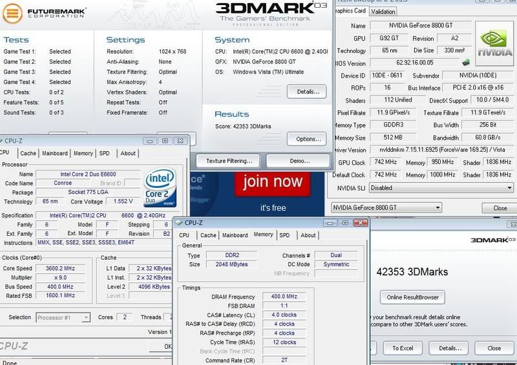Click the BIOS save chip icon in GPU-Z

point(465,63)
